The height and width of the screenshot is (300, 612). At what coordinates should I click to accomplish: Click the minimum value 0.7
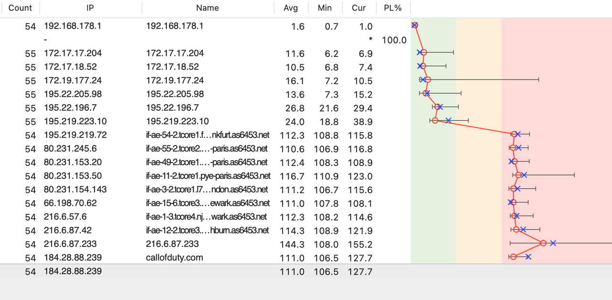click(332, 26)
